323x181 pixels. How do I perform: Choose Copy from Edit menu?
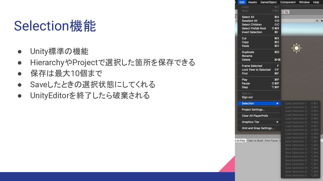click(260, 42)
